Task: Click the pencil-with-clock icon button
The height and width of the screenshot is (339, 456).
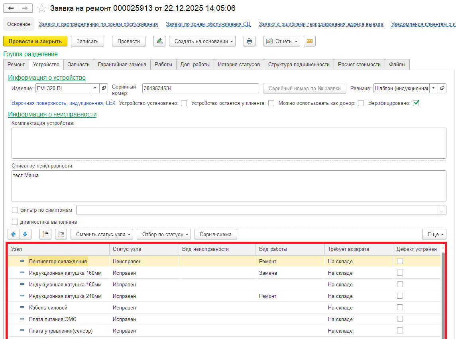Action: [159, 41]
